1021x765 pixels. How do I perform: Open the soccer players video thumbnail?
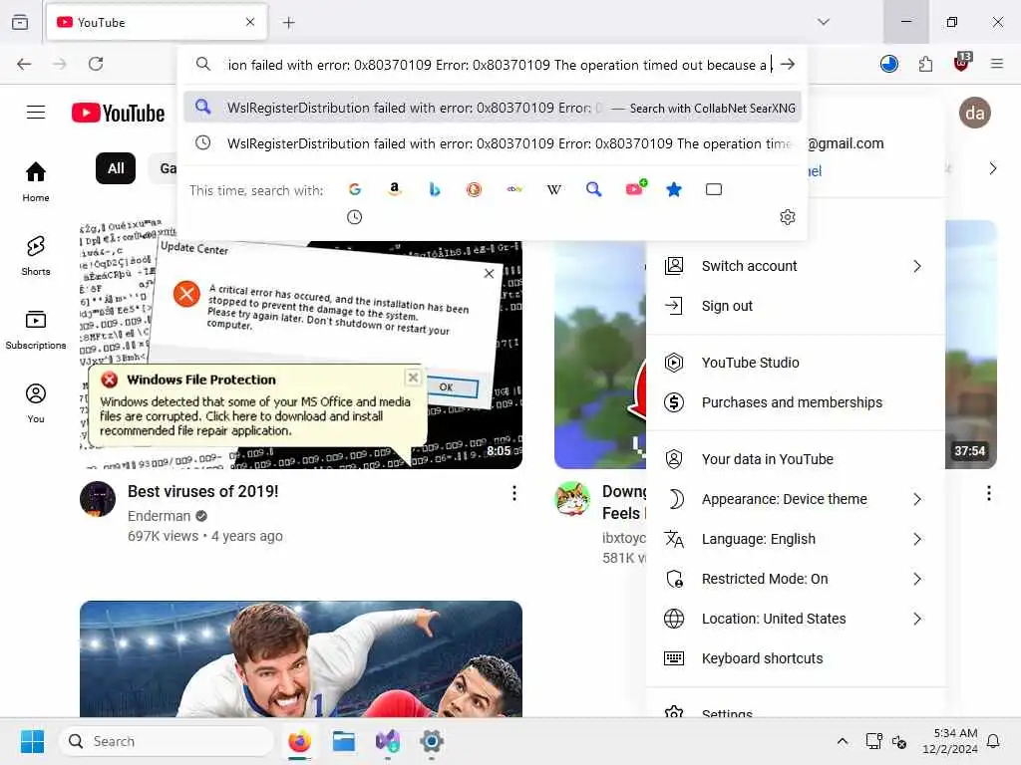(301, 658)
